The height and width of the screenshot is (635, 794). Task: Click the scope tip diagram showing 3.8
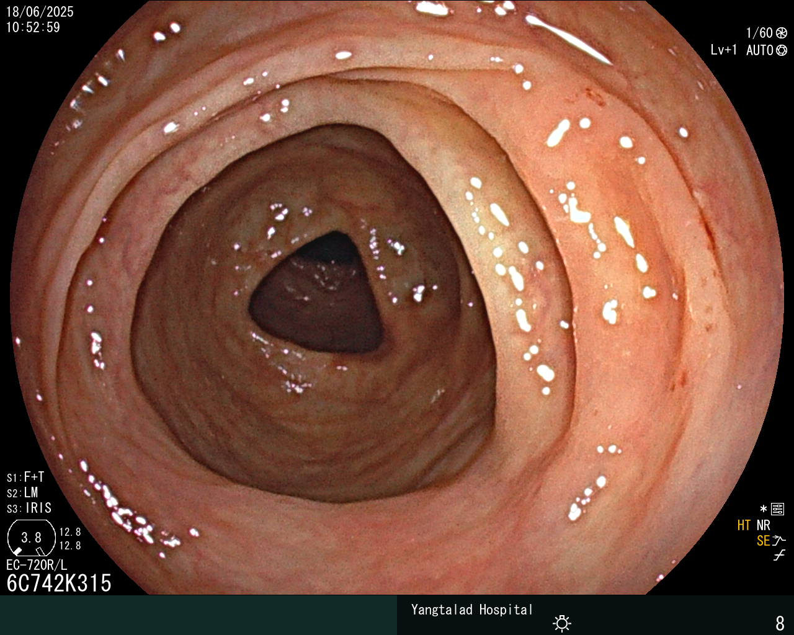pos(31,538)
